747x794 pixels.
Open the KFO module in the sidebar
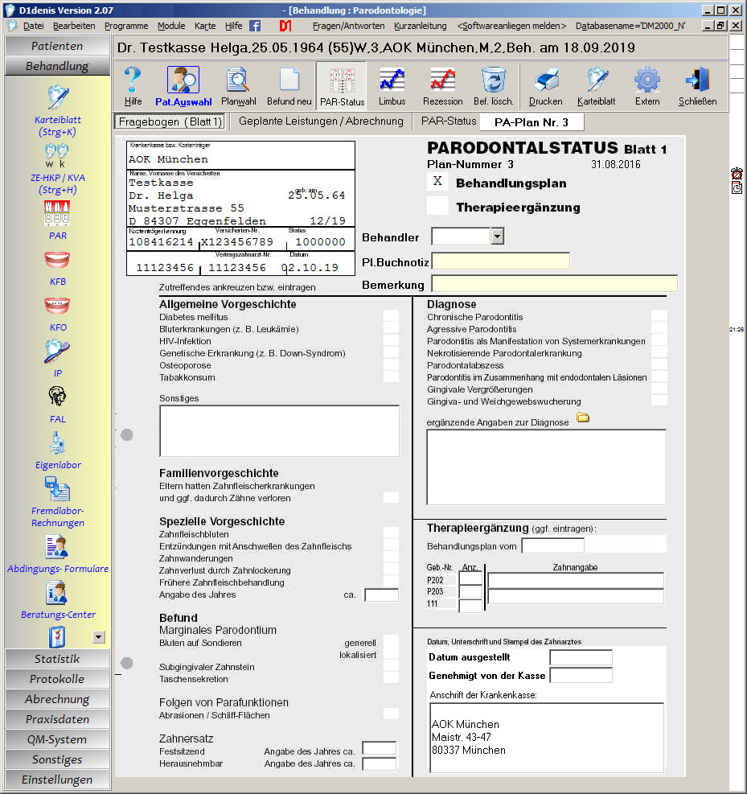(58, 314)
